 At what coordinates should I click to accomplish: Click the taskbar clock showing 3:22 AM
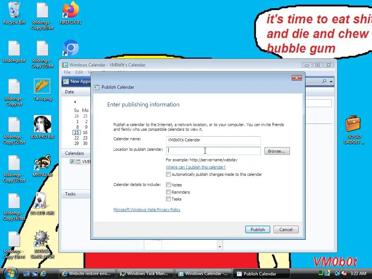[358, 274]
